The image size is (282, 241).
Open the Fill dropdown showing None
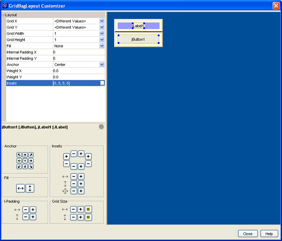pyautogui.click(x=102, y=46)
